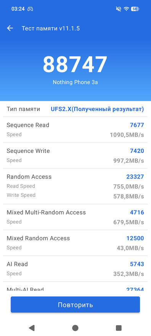Tap the muted bell status icon
This screenshot has height=336, width=151.
click(118, 9)
